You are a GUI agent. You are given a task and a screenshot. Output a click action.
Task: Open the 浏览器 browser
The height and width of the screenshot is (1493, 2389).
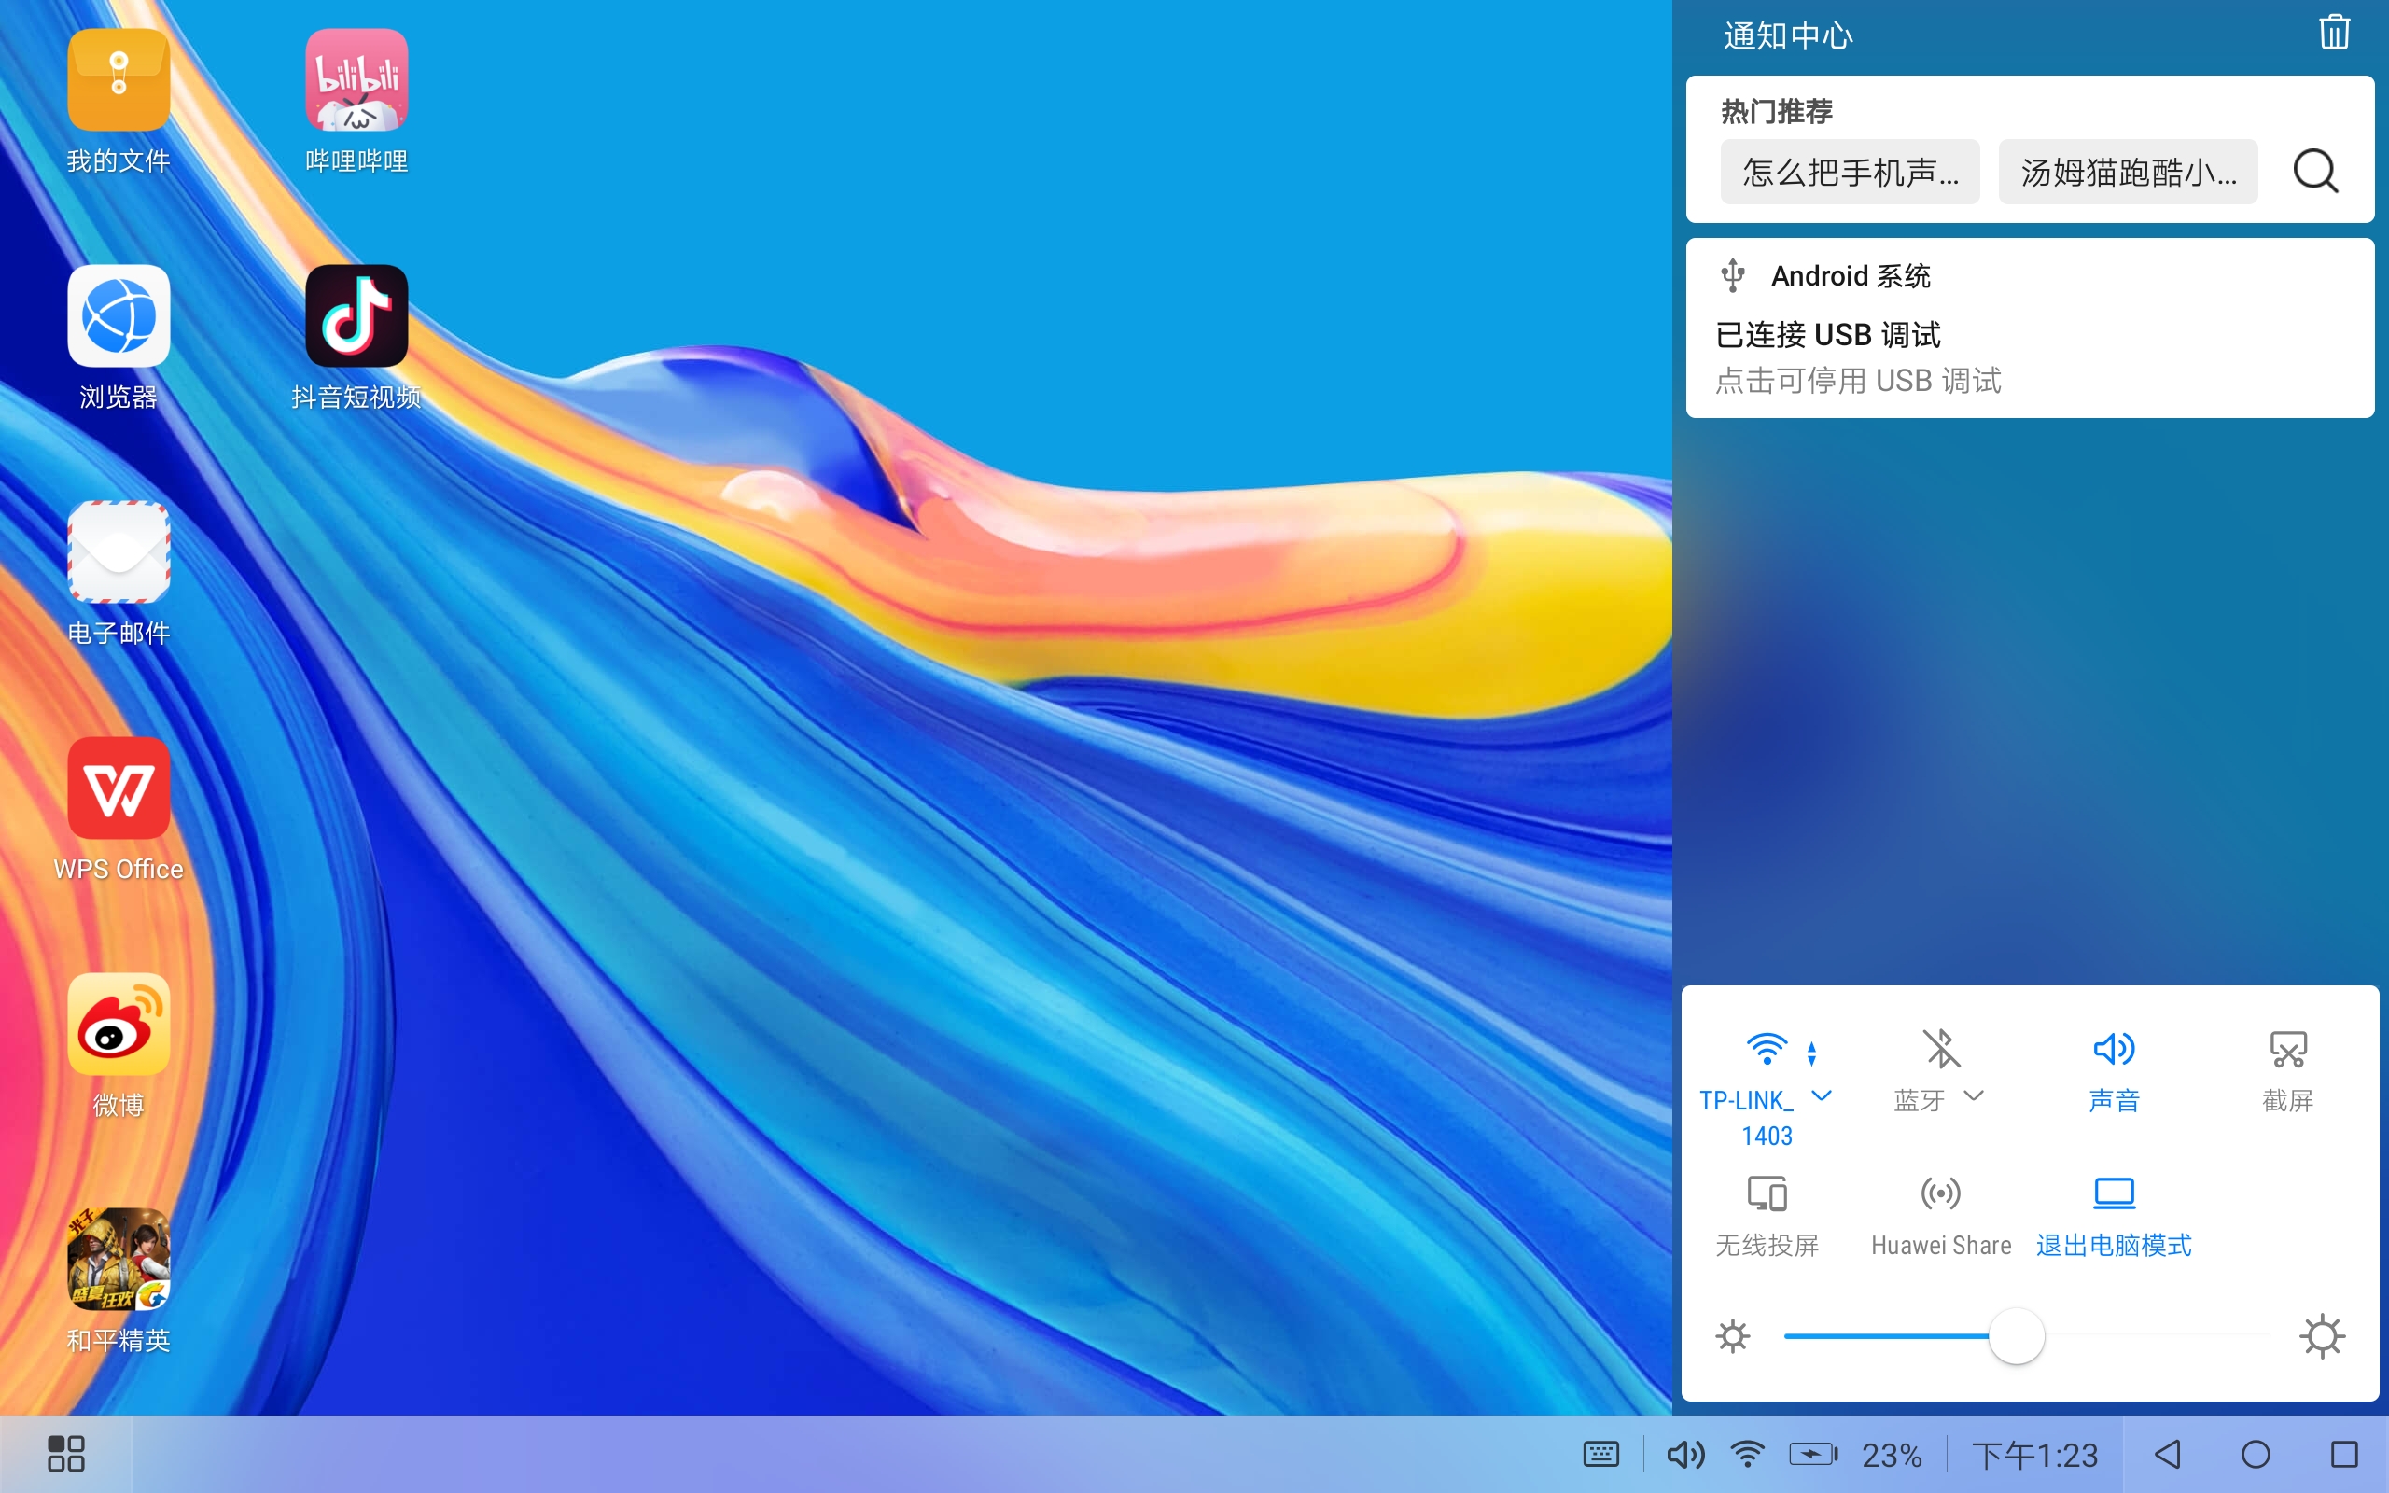[x=118, y=316]
